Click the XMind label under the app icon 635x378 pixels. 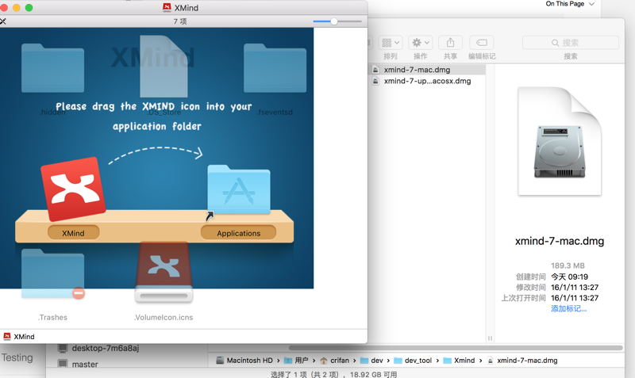coord(73,233)
